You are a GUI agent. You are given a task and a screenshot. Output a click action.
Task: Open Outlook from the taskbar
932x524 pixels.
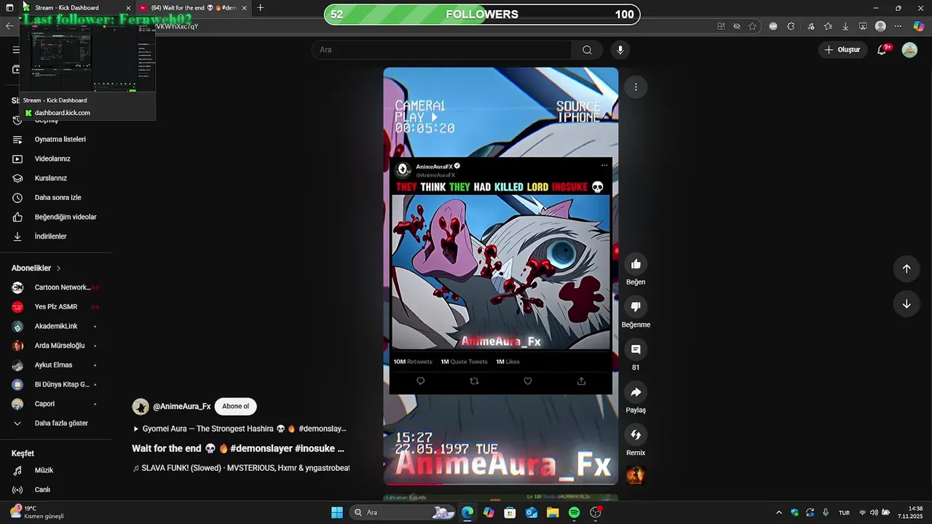pos(532,512)
